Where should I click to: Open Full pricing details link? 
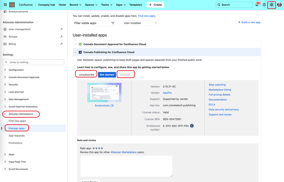(x=219, y=95)
